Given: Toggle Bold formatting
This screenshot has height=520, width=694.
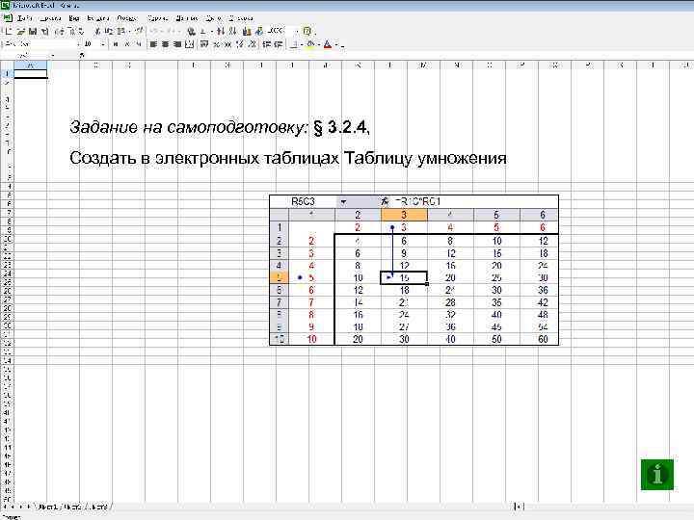Looking at the screenshot, I should 115,44.
